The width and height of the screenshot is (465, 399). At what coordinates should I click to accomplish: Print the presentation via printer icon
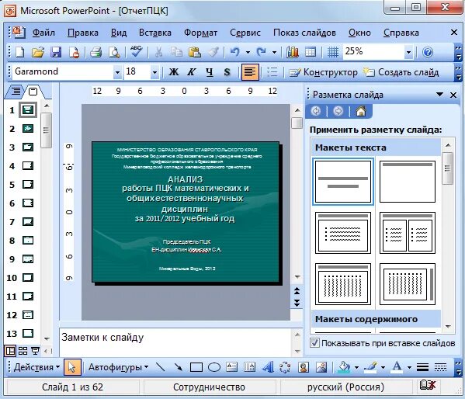click(x=95, y=52)
